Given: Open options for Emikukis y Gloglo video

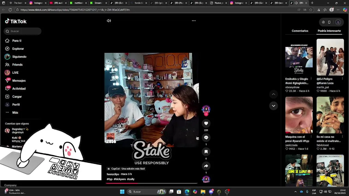Looking at the screenshot, I should click(x=311, y=79).
